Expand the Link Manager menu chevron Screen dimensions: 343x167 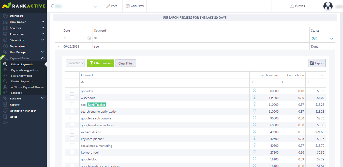pos(43,52)
